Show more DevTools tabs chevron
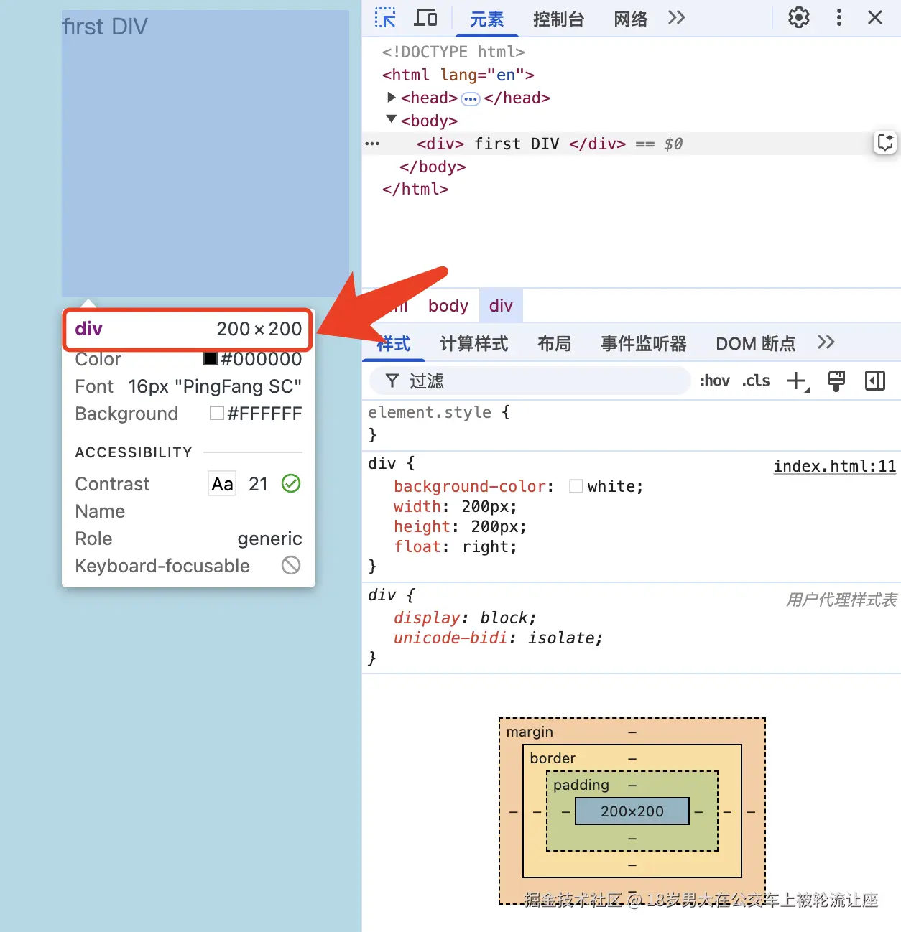Screen dimensions: 901x932 pyautogui.click(x=676, y=17)
